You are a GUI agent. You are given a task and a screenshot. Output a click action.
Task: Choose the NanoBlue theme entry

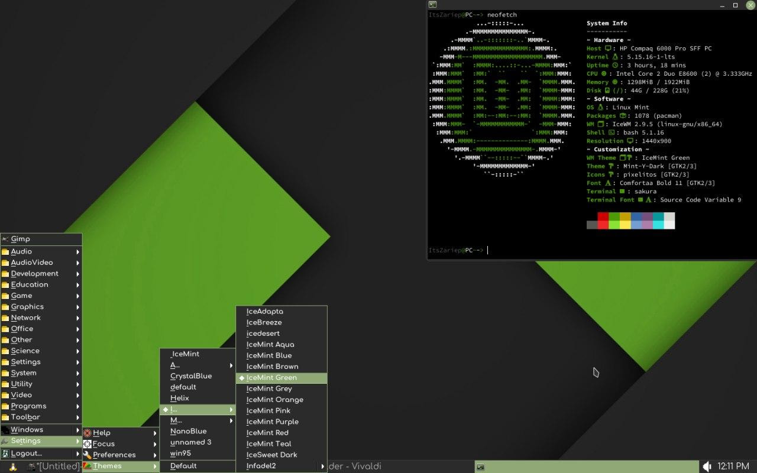[x=188, y=431]
